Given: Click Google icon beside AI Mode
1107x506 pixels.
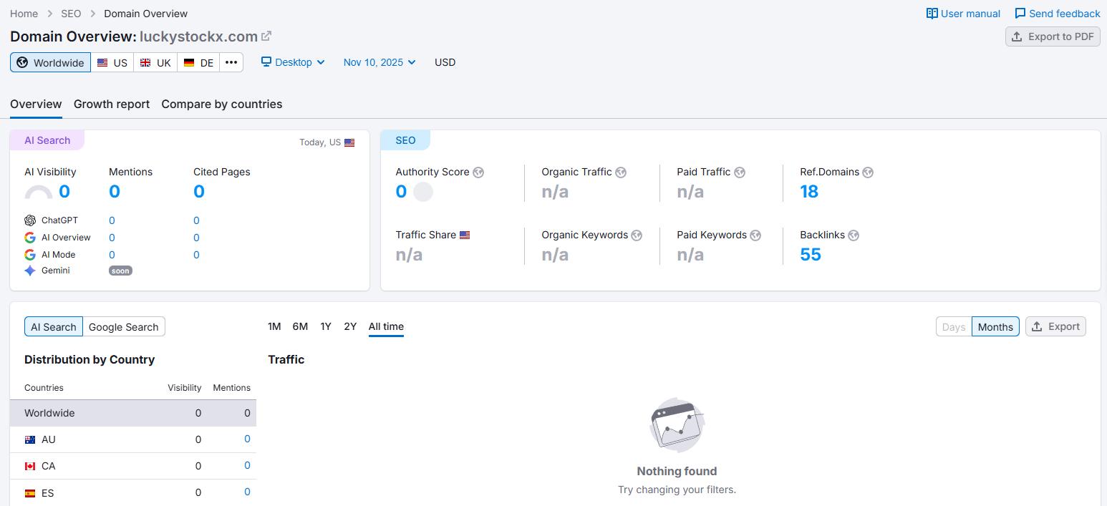Looking at the screenshot, I should click(x=30, y=255).
